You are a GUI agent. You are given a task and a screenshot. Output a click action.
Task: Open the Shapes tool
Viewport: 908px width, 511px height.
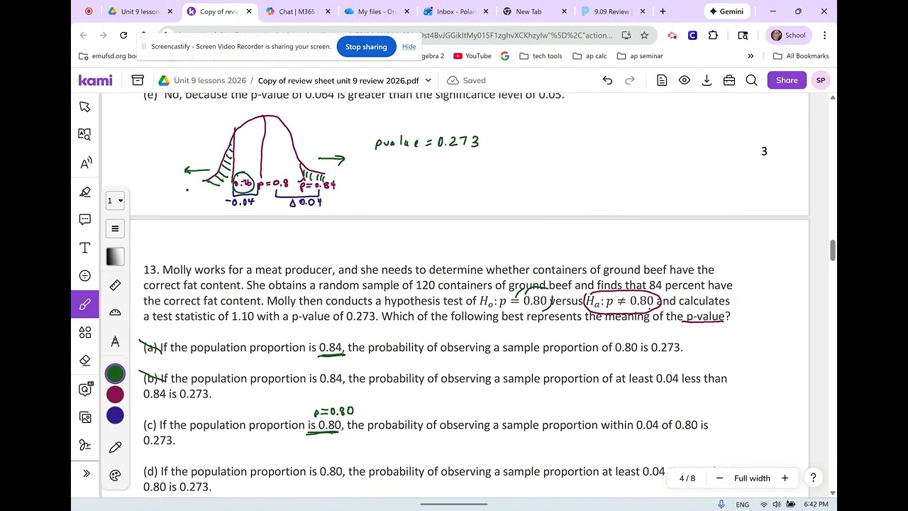(x=85, y=332)
